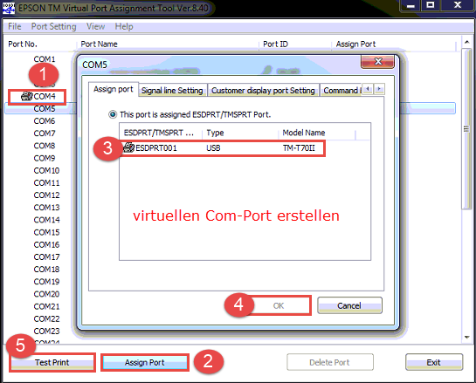
Task: Select COM1 in the port list
Action: pos(45,58)
